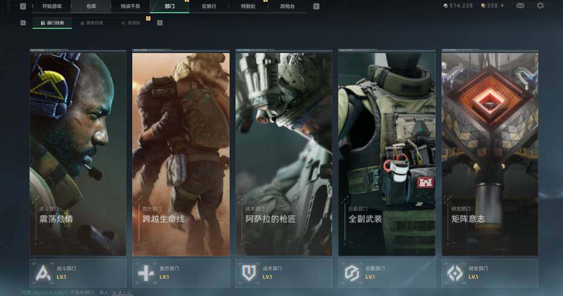This screenshot has height=296, width=563.
Task: Click the 574,235 currency amount
Action: pyautogui.click(x=461, y=6)
